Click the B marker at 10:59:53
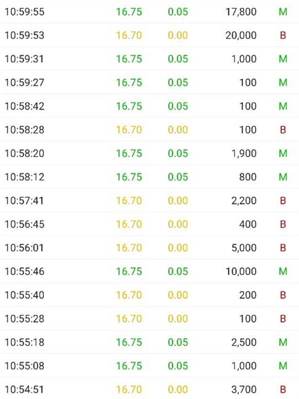The image size is (299, 399). pyautogui.click(x=283, y=35)
